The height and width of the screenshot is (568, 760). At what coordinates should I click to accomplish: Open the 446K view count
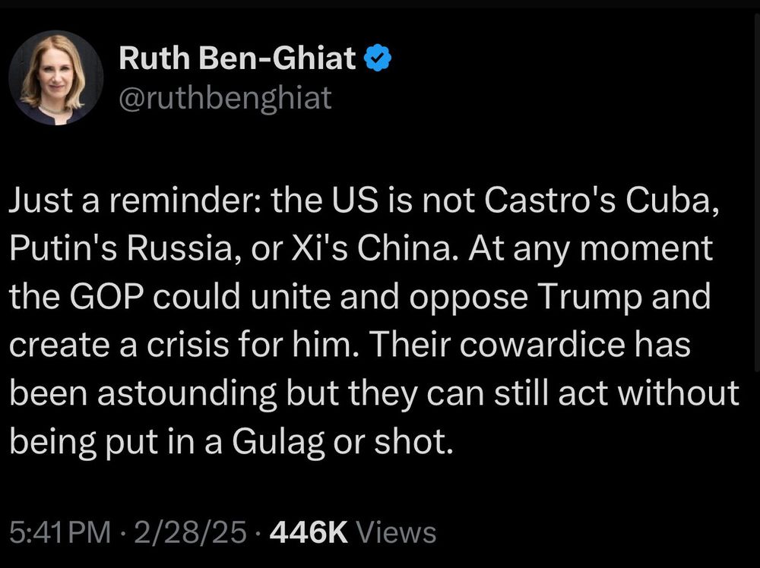(309, 532)
